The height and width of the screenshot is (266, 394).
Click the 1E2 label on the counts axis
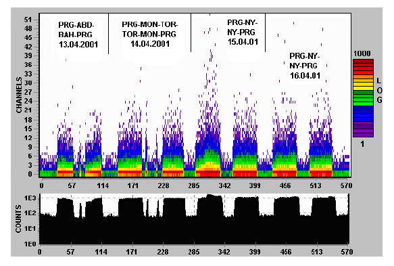(x=30, y=213)
